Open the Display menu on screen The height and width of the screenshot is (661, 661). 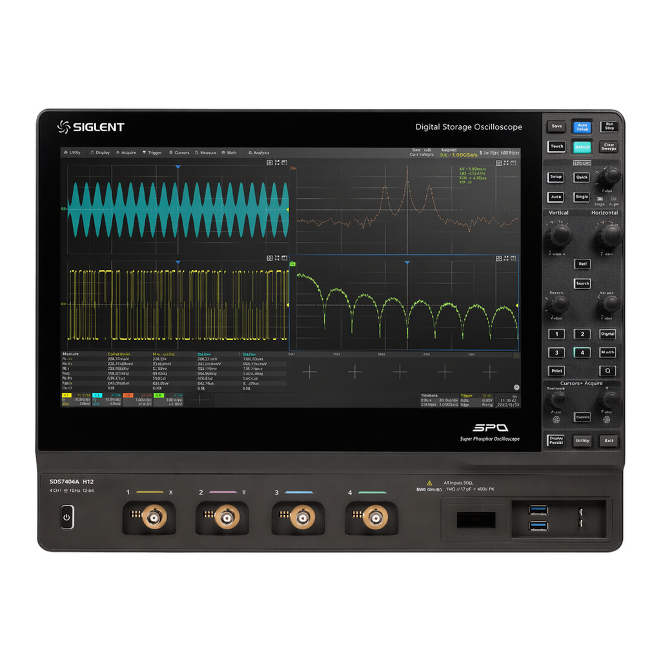click(x=100, y=152)
